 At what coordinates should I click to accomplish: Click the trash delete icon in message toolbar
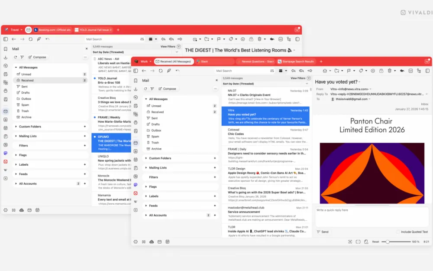pos(390,71)
